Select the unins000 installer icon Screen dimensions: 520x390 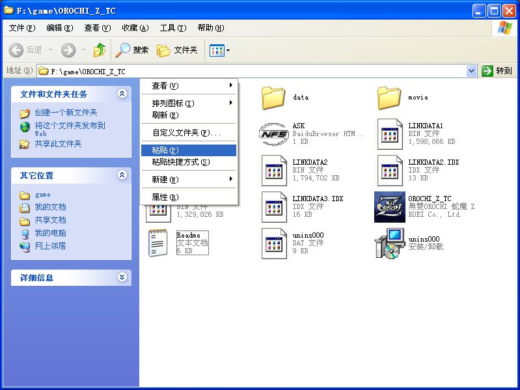coord(390,244)
